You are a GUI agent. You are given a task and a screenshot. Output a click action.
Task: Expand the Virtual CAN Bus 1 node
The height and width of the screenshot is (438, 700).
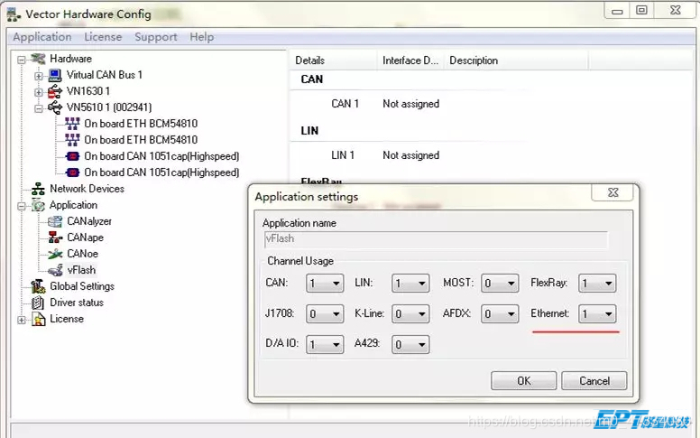tap(39, 76)
